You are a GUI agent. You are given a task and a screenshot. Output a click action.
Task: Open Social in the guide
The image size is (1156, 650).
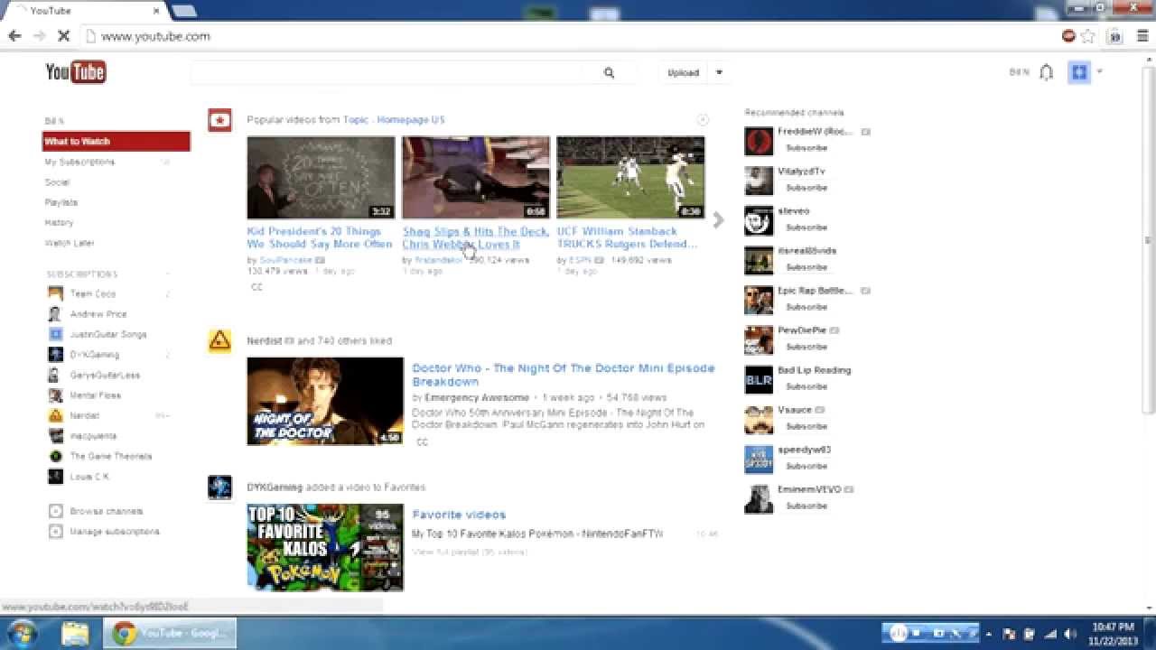point(57,182)
